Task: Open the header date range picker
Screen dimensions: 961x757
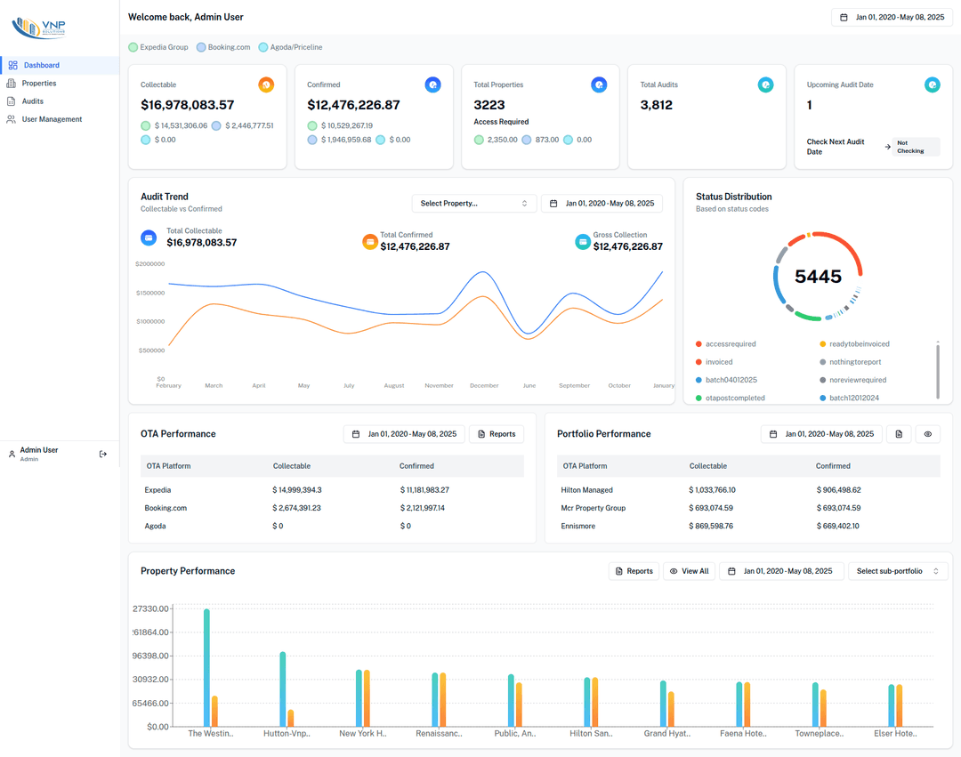Action: pyautogui.click(x=892, y=17)
